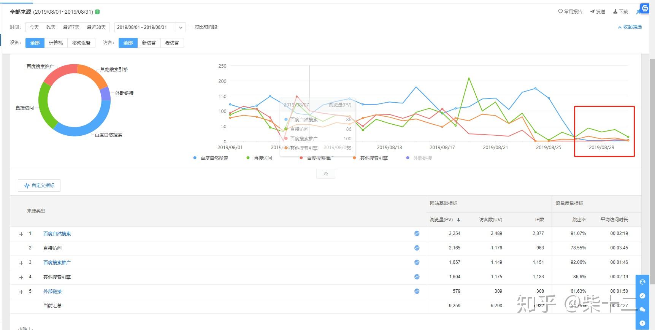Collapse the chart area with the double-chevron
655x330 pixels.
click(x=326, y=174)
